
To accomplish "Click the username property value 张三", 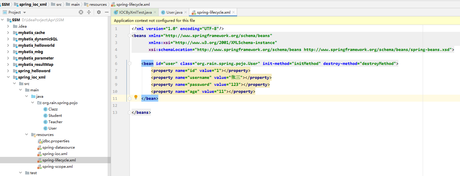I will click(x=236, y=78).
